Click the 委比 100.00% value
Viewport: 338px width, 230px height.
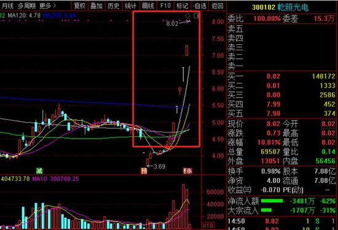click(267, 19)
